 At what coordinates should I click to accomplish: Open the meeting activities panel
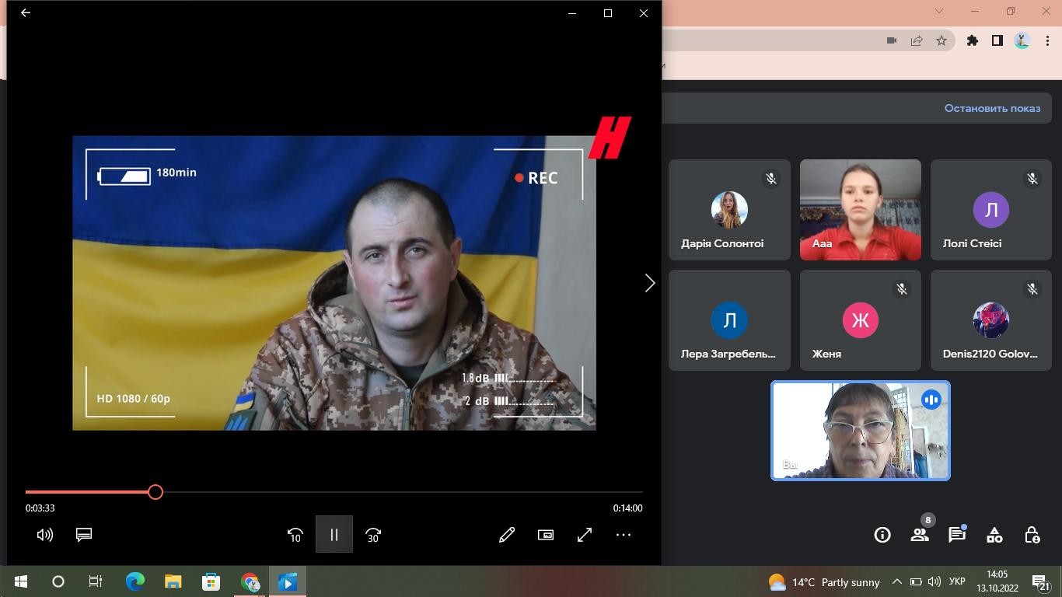(994, 535)
